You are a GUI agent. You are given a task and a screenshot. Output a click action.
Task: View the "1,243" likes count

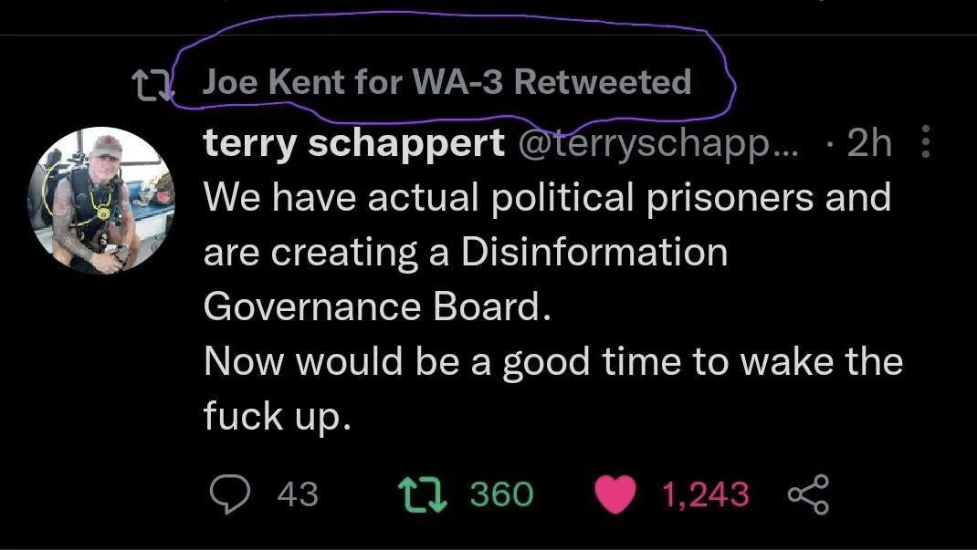point(704,494)
